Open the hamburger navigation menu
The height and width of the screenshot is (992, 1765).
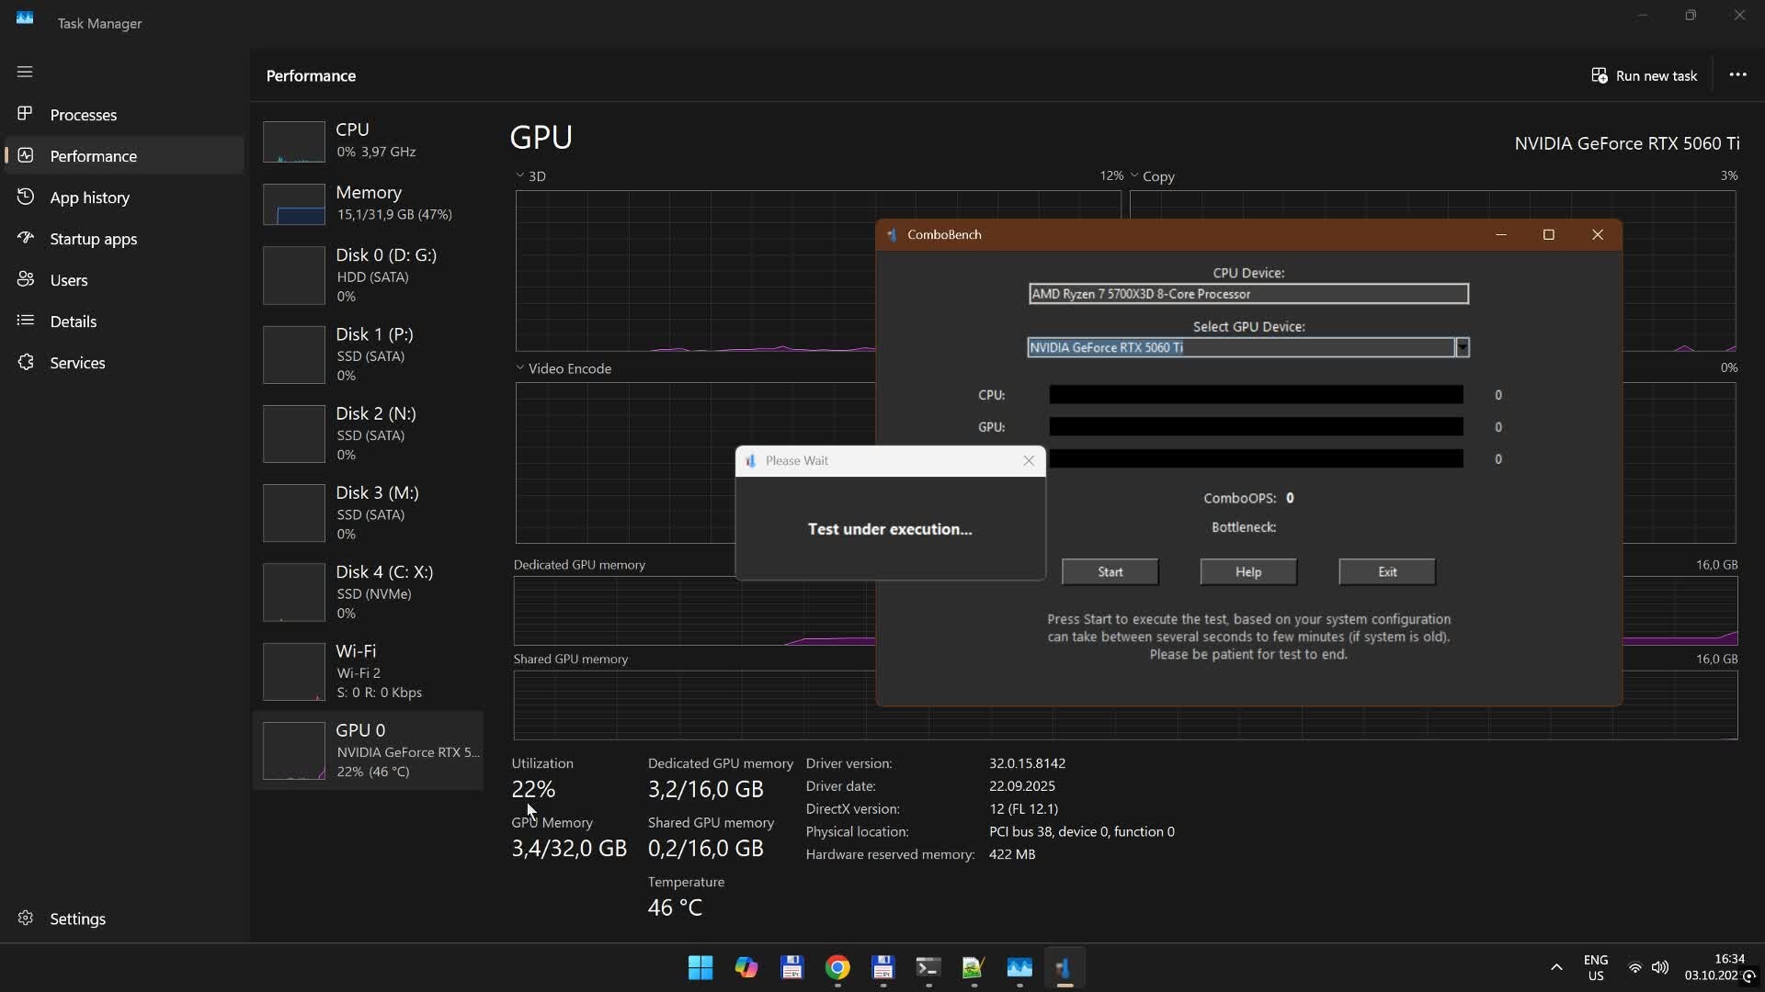click(25, 72)
